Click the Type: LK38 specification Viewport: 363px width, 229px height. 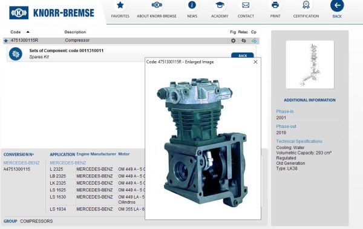click(x=287, y=168)
